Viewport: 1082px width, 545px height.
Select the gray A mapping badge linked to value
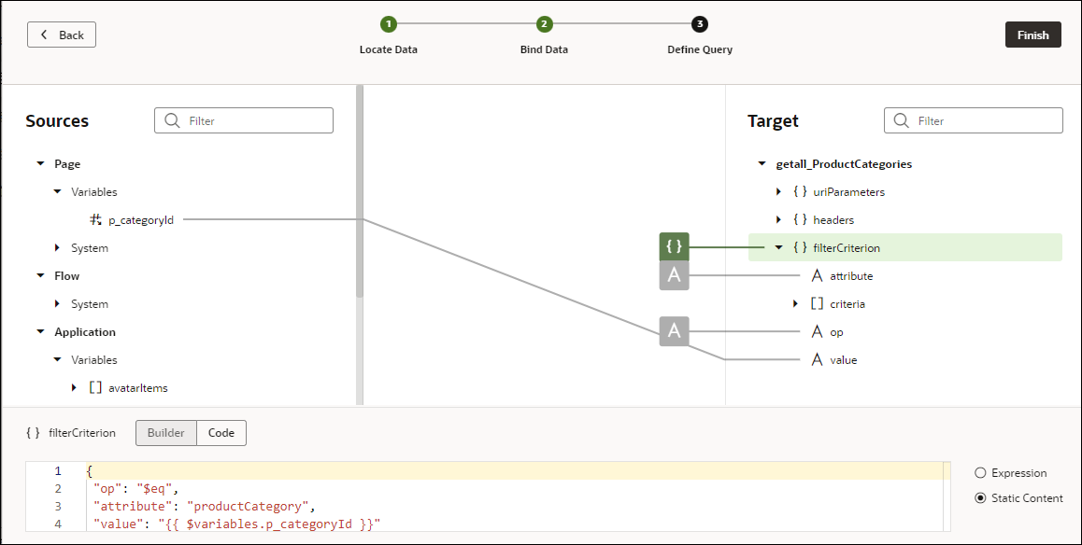[674, 331]
